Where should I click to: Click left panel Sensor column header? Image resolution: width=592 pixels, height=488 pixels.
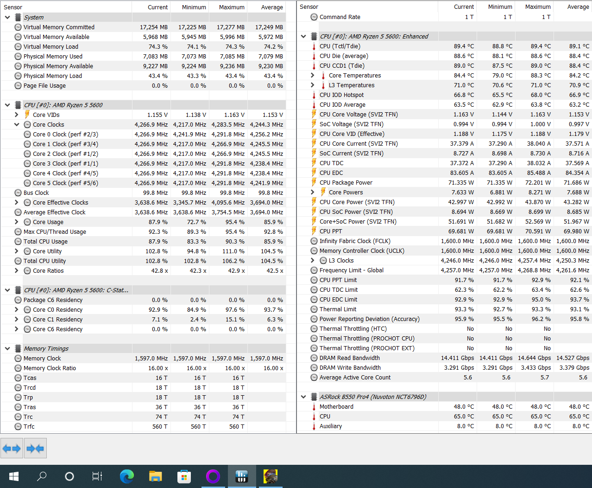click(66, 7)
